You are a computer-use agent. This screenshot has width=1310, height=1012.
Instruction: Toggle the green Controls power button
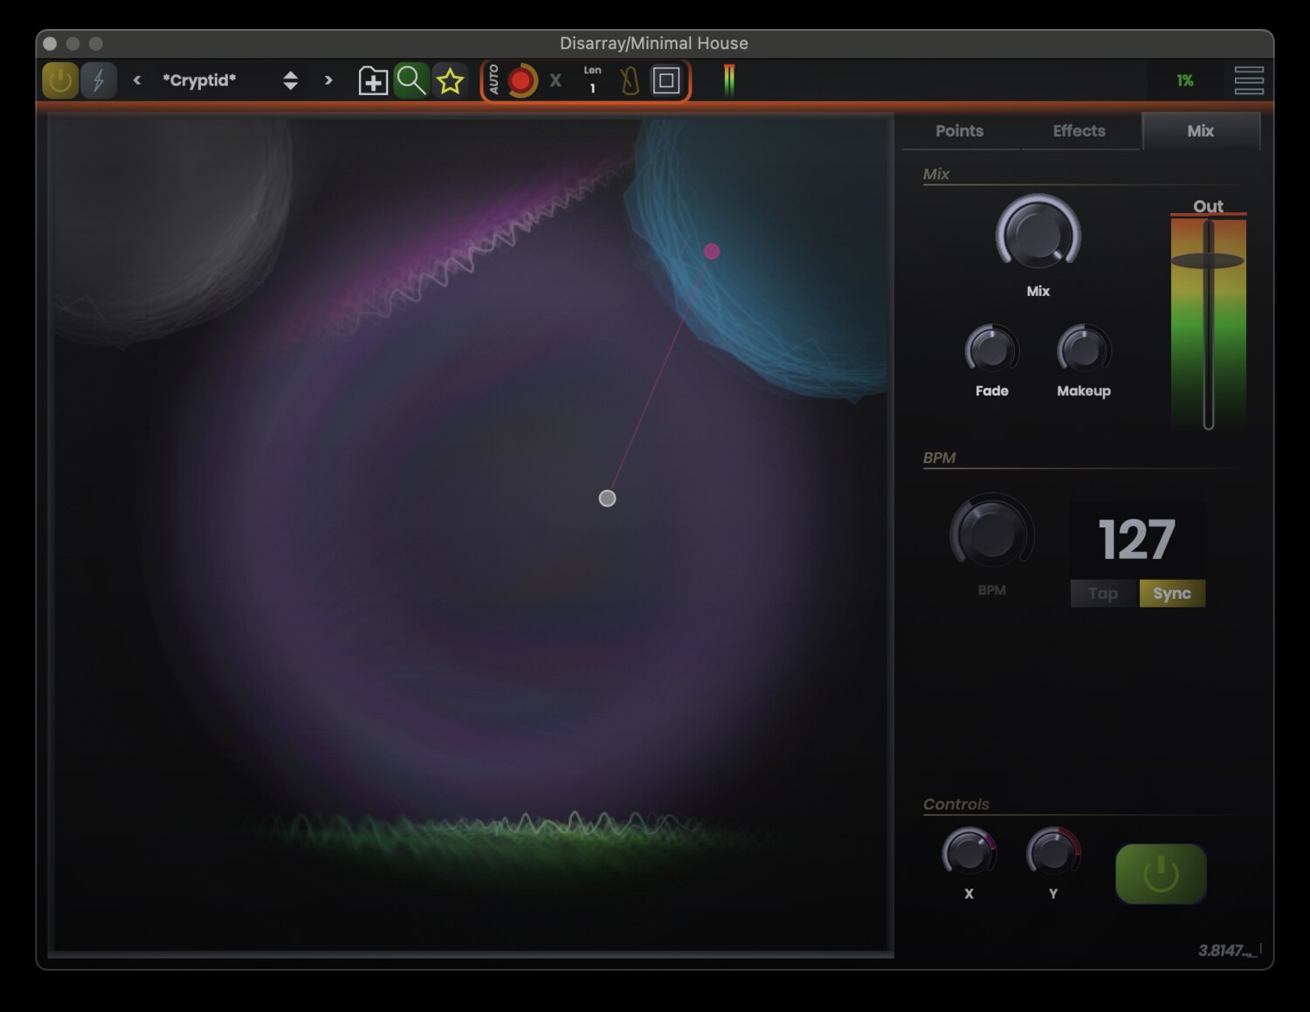tap(1161, 874)
